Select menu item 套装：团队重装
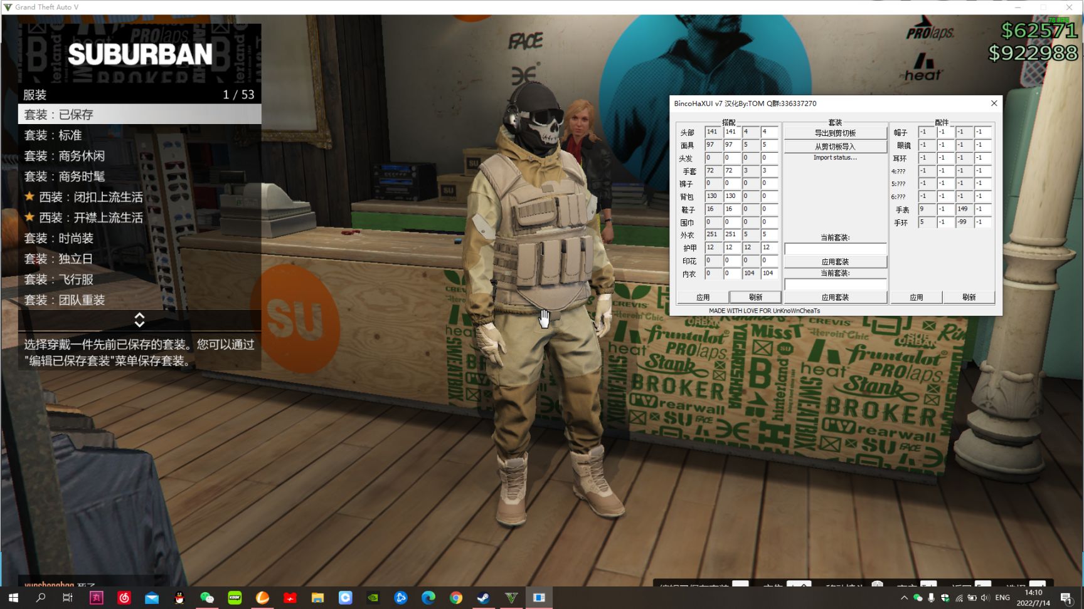 click(x=140, y=300)
